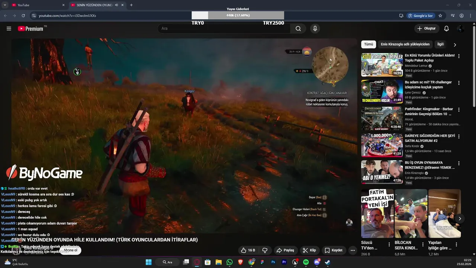Image resolution: width=476 pixels, height=268 pixels.
Task: Open the Chrome profile icon
Action: tap(461, 16)
